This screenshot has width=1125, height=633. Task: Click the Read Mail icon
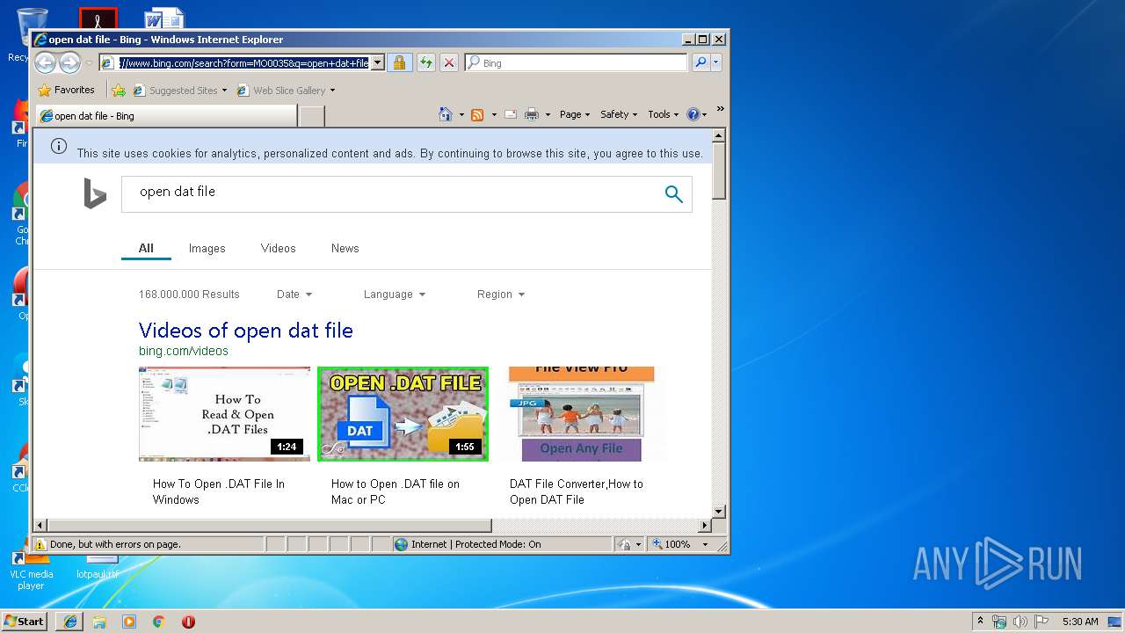(x=511, y=114)
